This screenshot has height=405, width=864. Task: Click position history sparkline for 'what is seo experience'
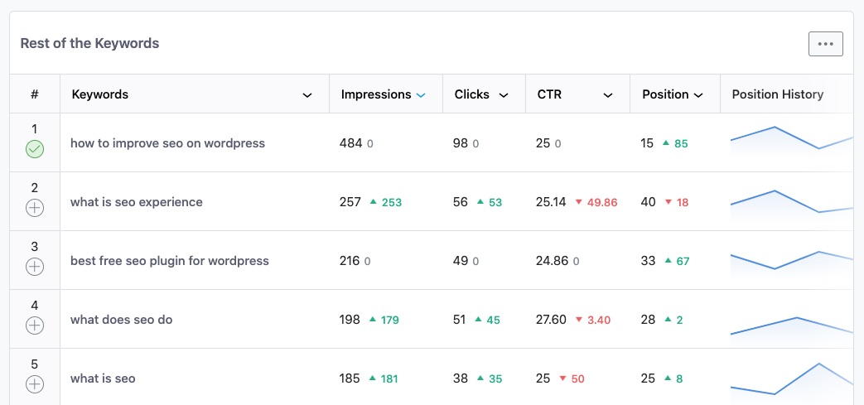click(792, 202)
